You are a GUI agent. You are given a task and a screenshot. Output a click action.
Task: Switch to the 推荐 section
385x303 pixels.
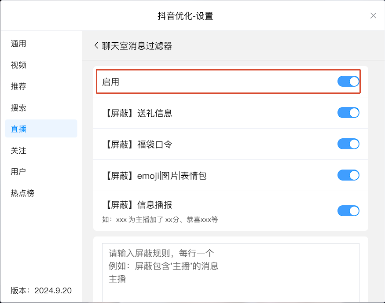pos(41,86)
